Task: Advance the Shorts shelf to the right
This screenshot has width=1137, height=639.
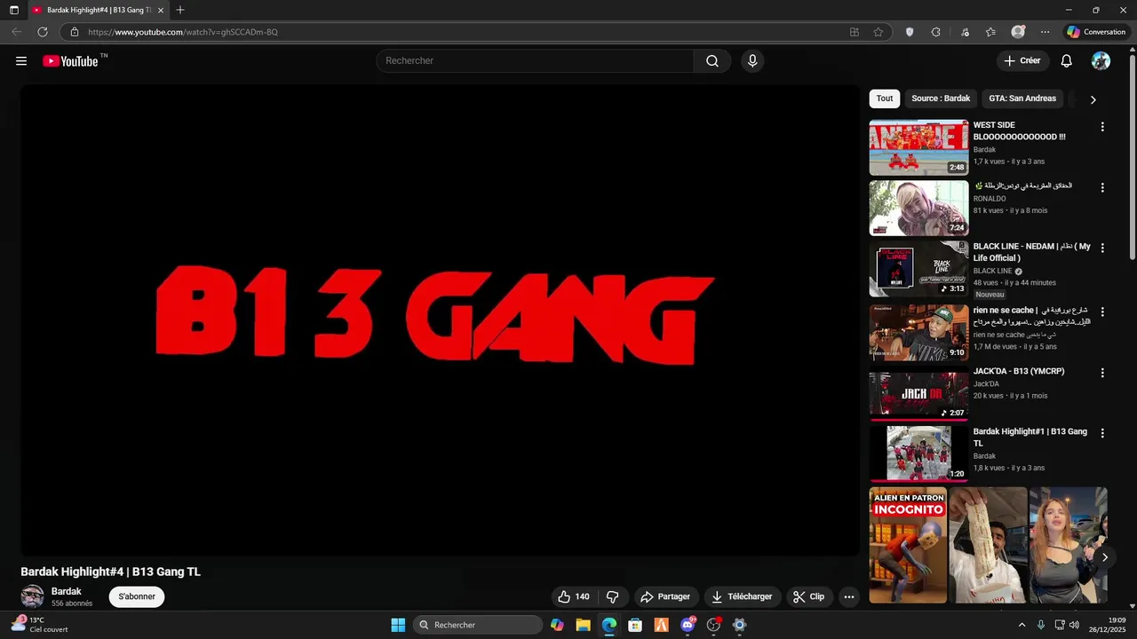Action: (x=1104, y=557)
